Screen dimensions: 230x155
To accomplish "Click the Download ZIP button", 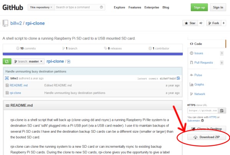I will pos(207,137).
